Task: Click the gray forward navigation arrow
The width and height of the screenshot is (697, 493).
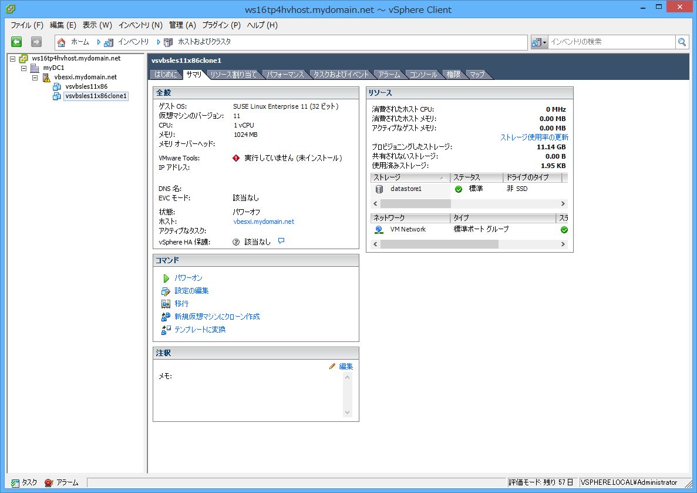Action: [36, 42]
